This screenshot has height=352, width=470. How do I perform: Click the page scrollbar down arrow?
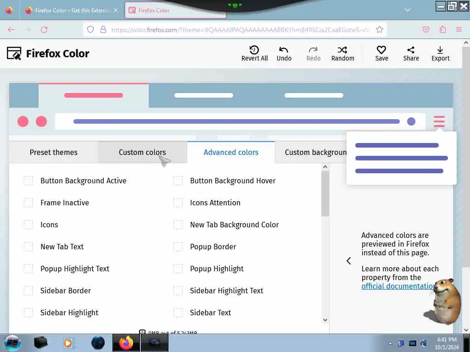[x=466, y=330]
